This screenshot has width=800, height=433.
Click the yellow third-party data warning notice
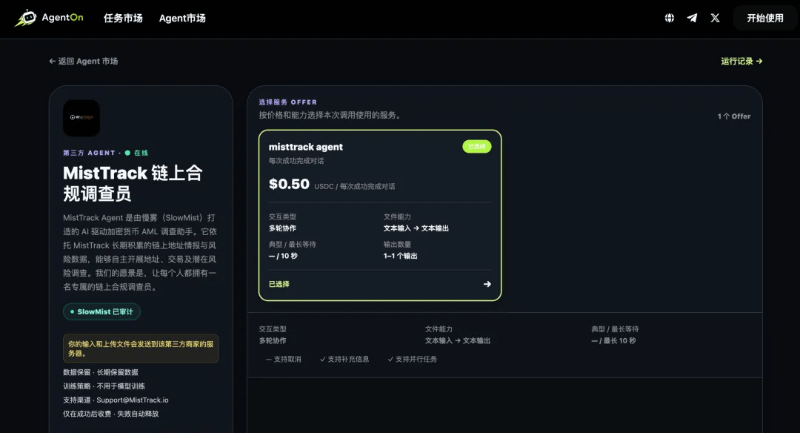(141, 348)
